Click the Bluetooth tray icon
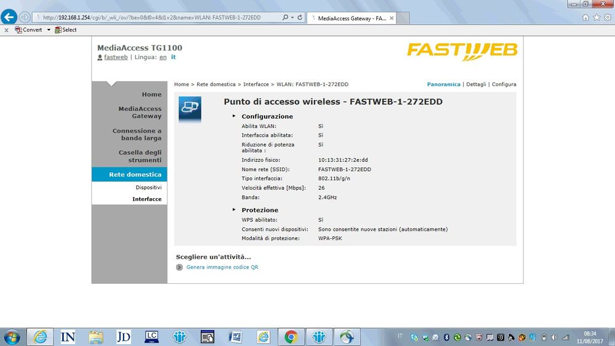The height and width of the screenshot is (346, 615). coord(446,337)
